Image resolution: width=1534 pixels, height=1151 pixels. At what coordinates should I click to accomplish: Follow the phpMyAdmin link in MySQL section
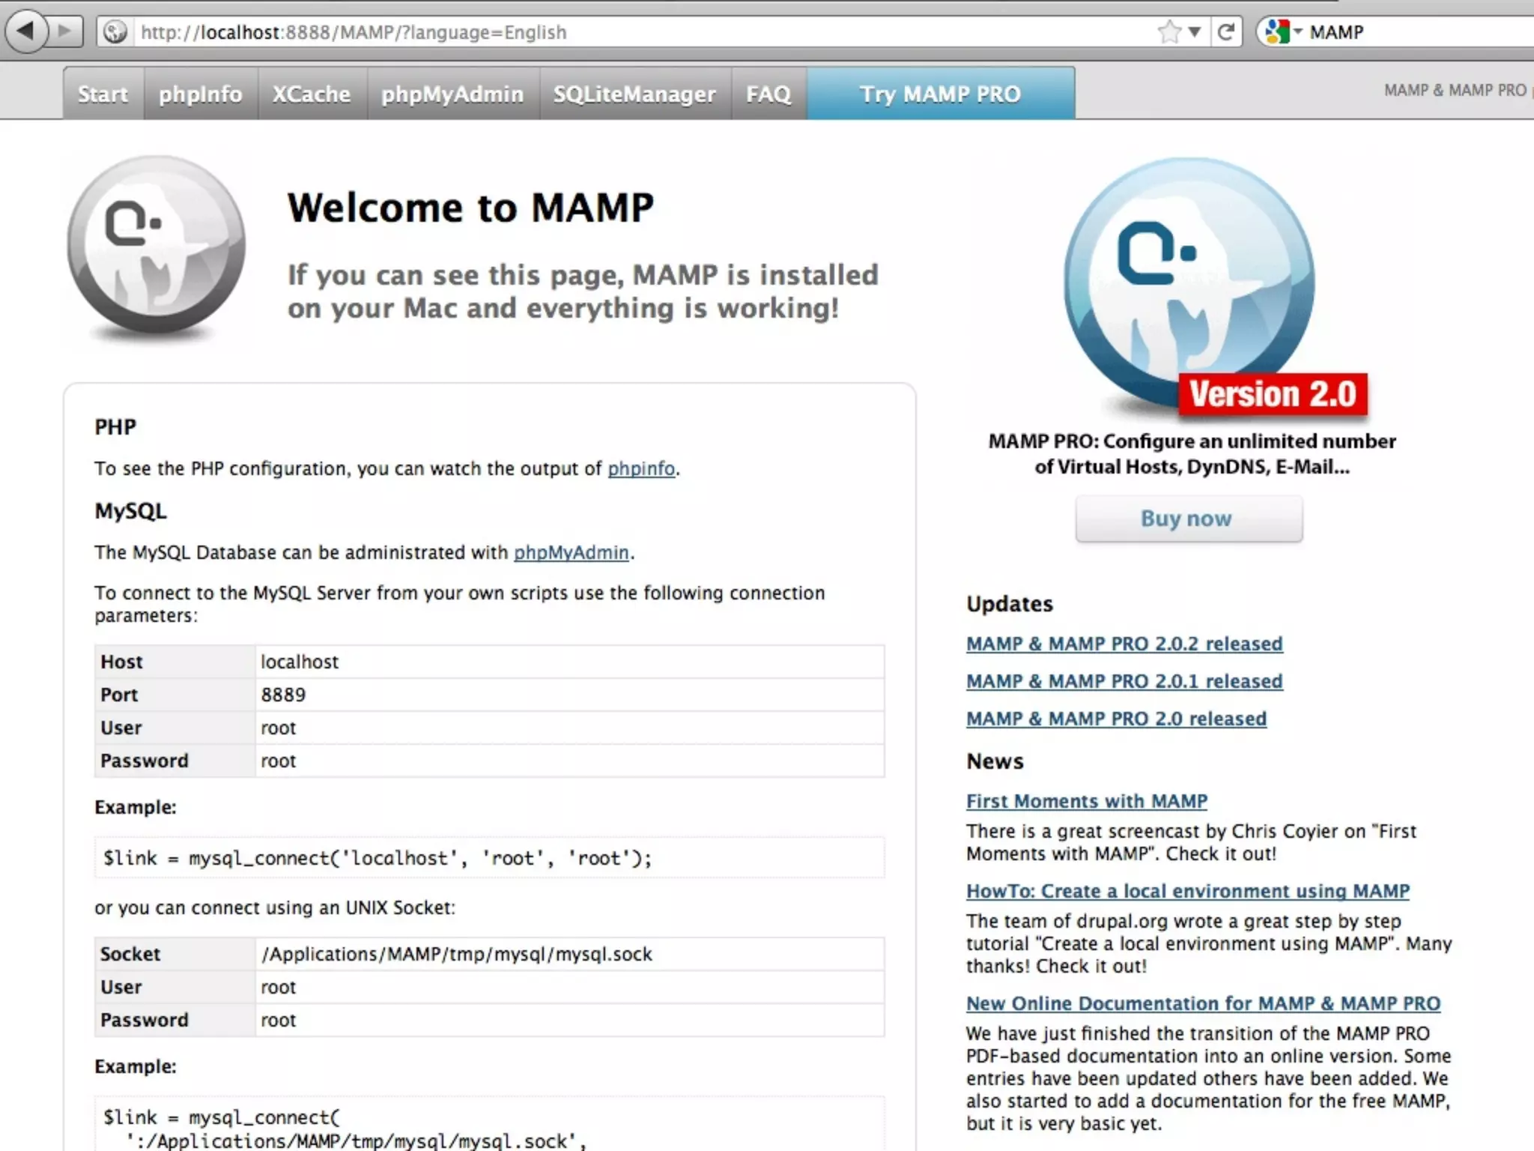[x=571, y=552]
